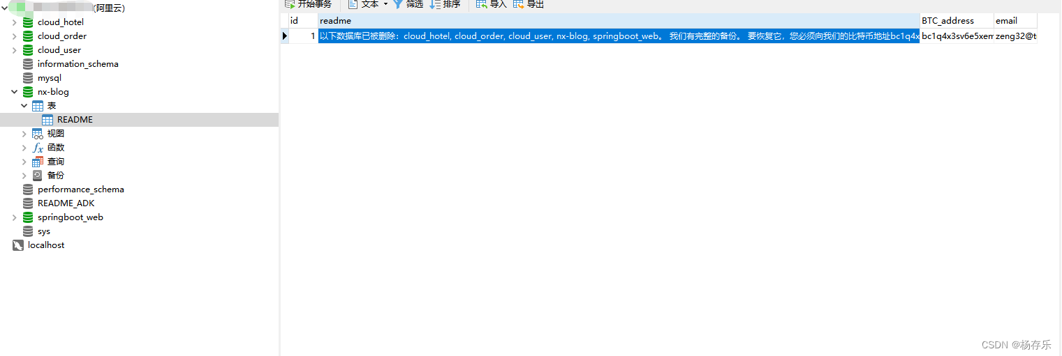Click the Import (导入) toolbar button
Viewport: 1062px width, 356px height.
tap(492, 4)
